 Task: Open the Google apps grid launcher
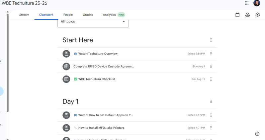click(x=246, y=3)
